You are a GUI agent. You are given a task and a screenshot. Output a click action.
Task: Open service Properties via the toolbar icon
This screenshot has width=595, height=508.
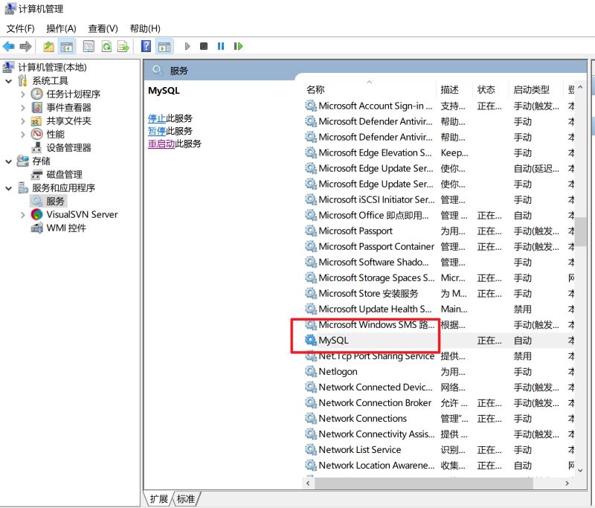click(87, 46)
